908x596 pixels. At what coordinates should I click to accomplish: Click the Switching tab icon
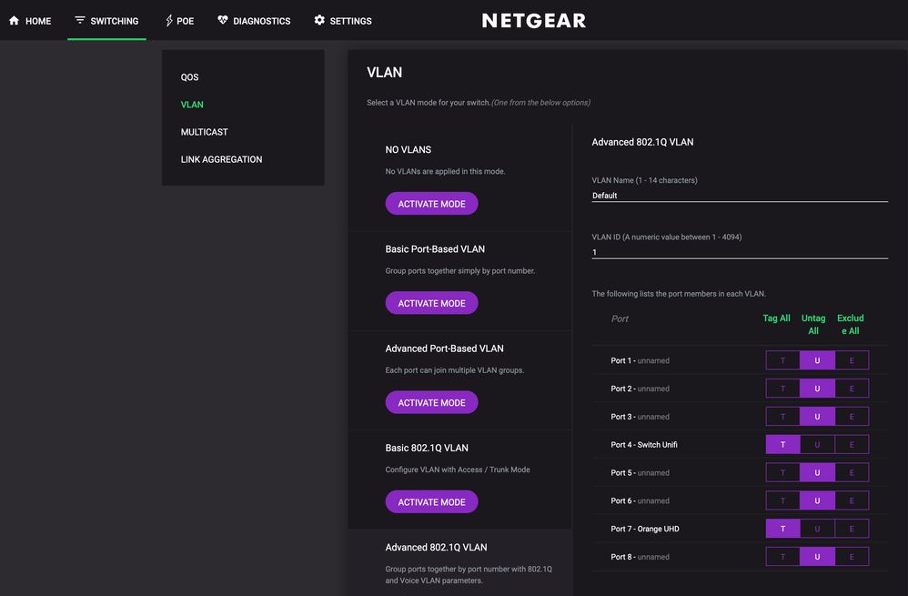[80, 21]
